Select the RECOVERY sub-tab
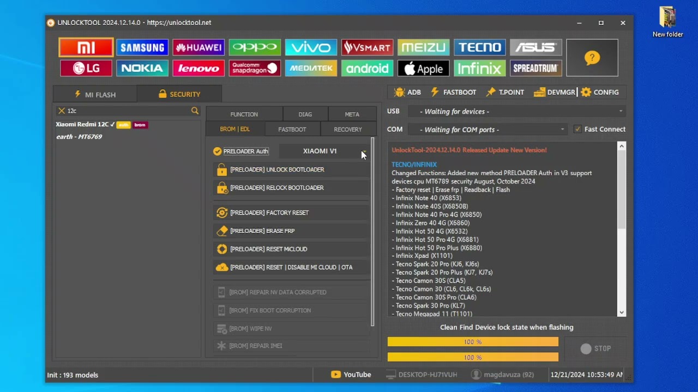 (348, 130)
